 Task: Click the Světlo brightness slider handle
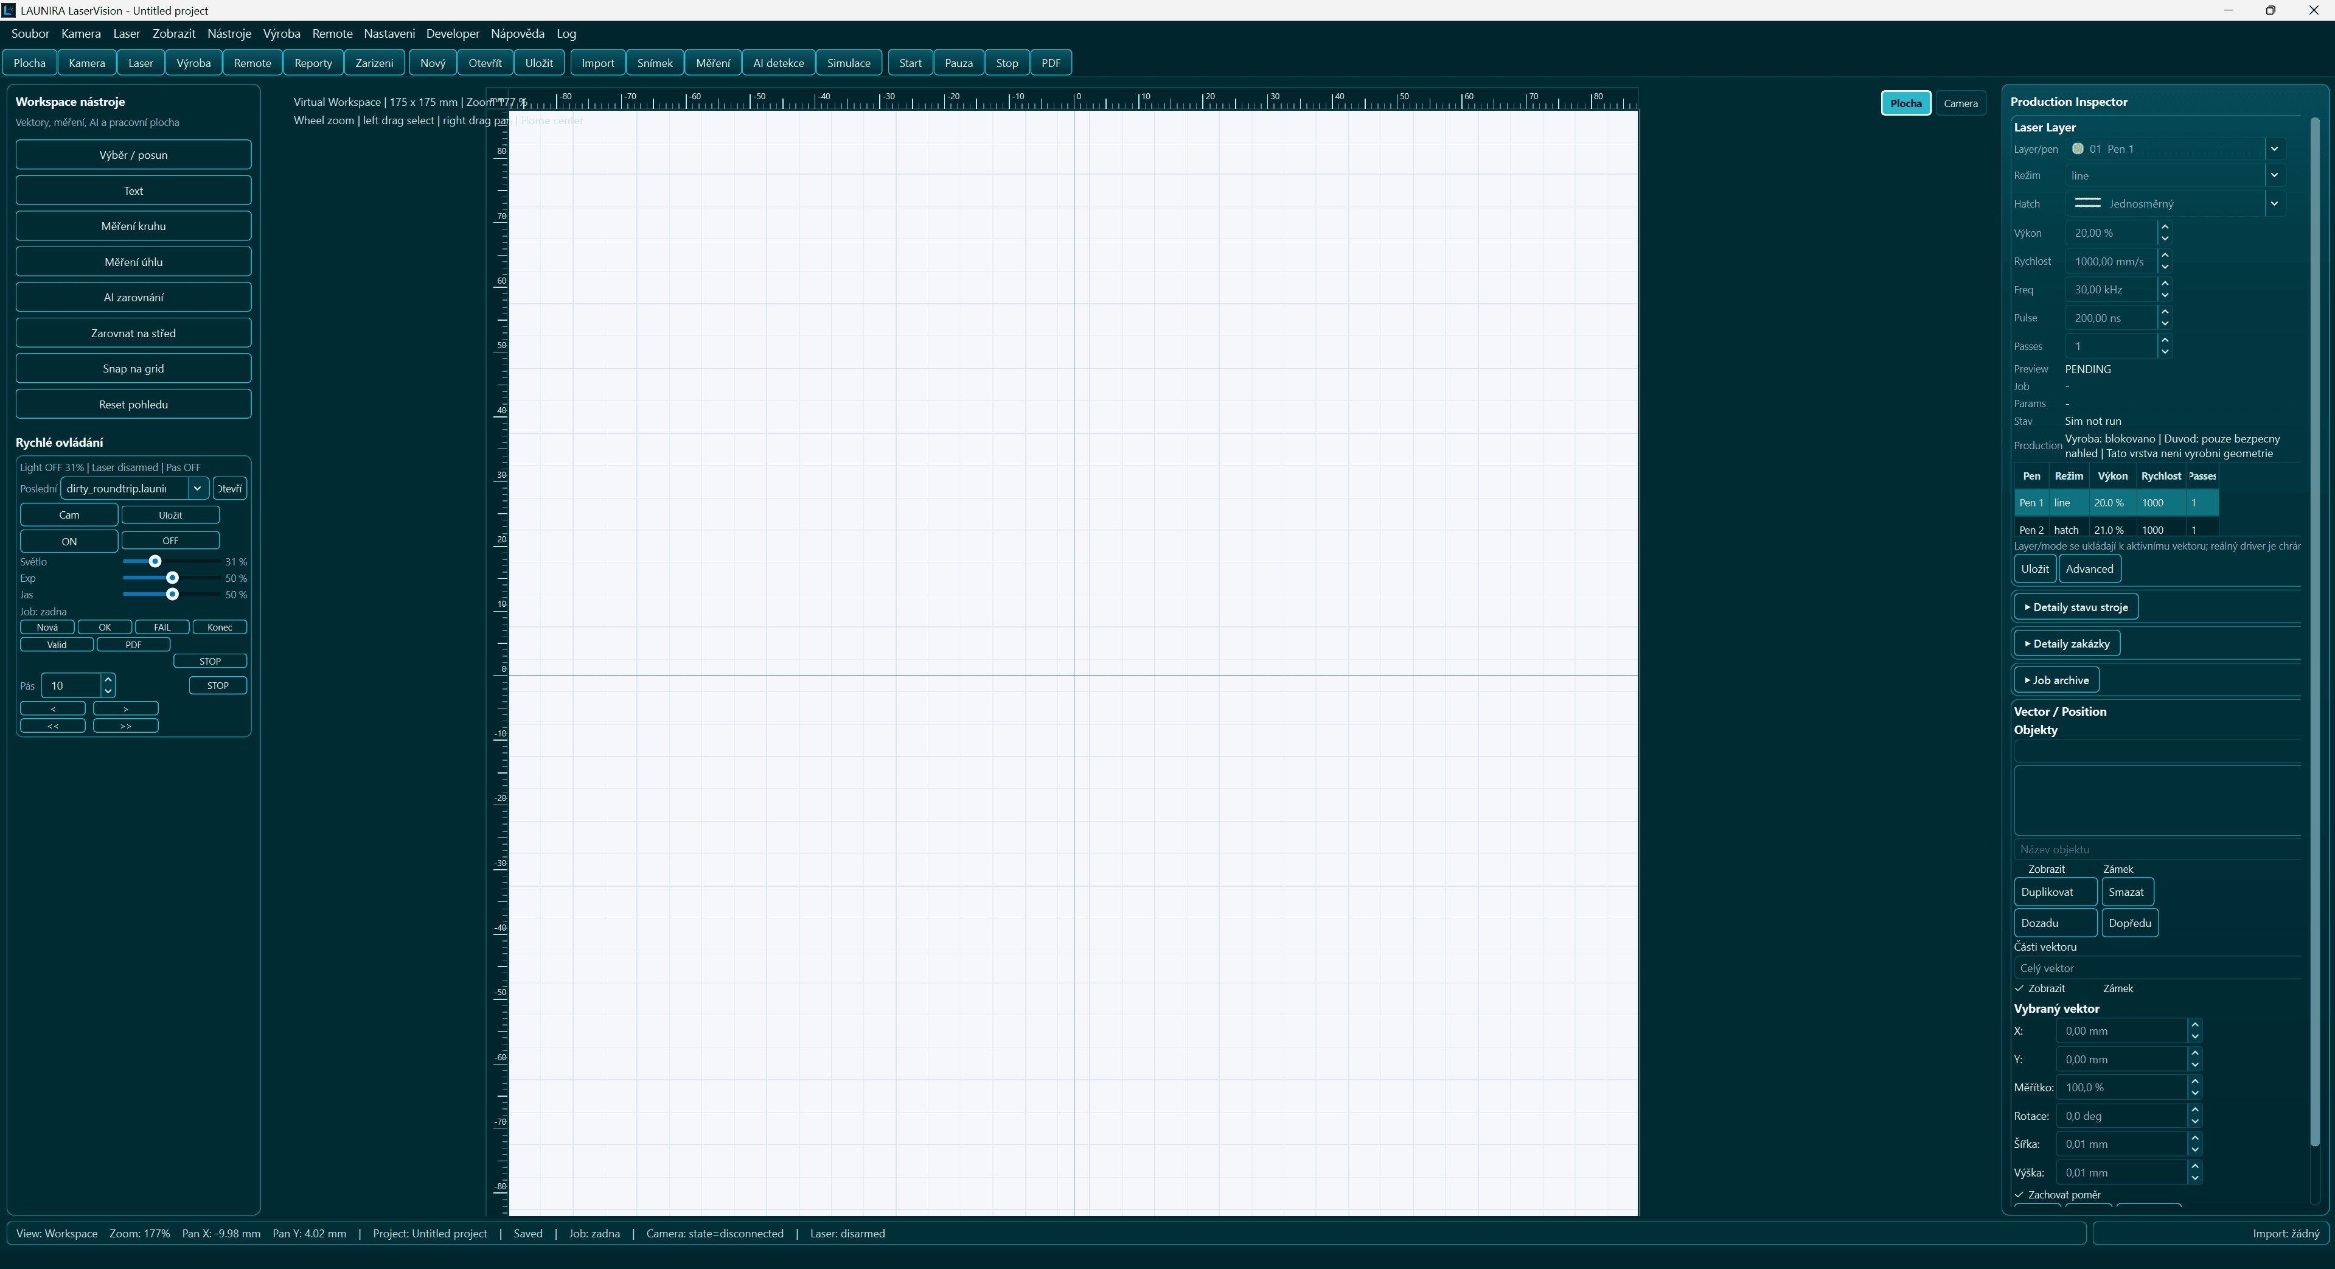point(155,562)
